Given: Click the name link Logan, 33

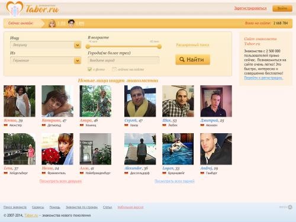Looking at the screenshot, I should click(x=171, y=168).
